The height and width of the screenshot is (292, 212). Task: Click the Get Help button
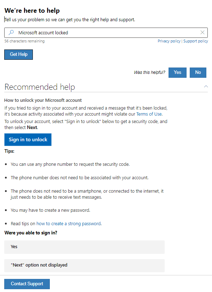pyautogui.click(x=19, y=54)
